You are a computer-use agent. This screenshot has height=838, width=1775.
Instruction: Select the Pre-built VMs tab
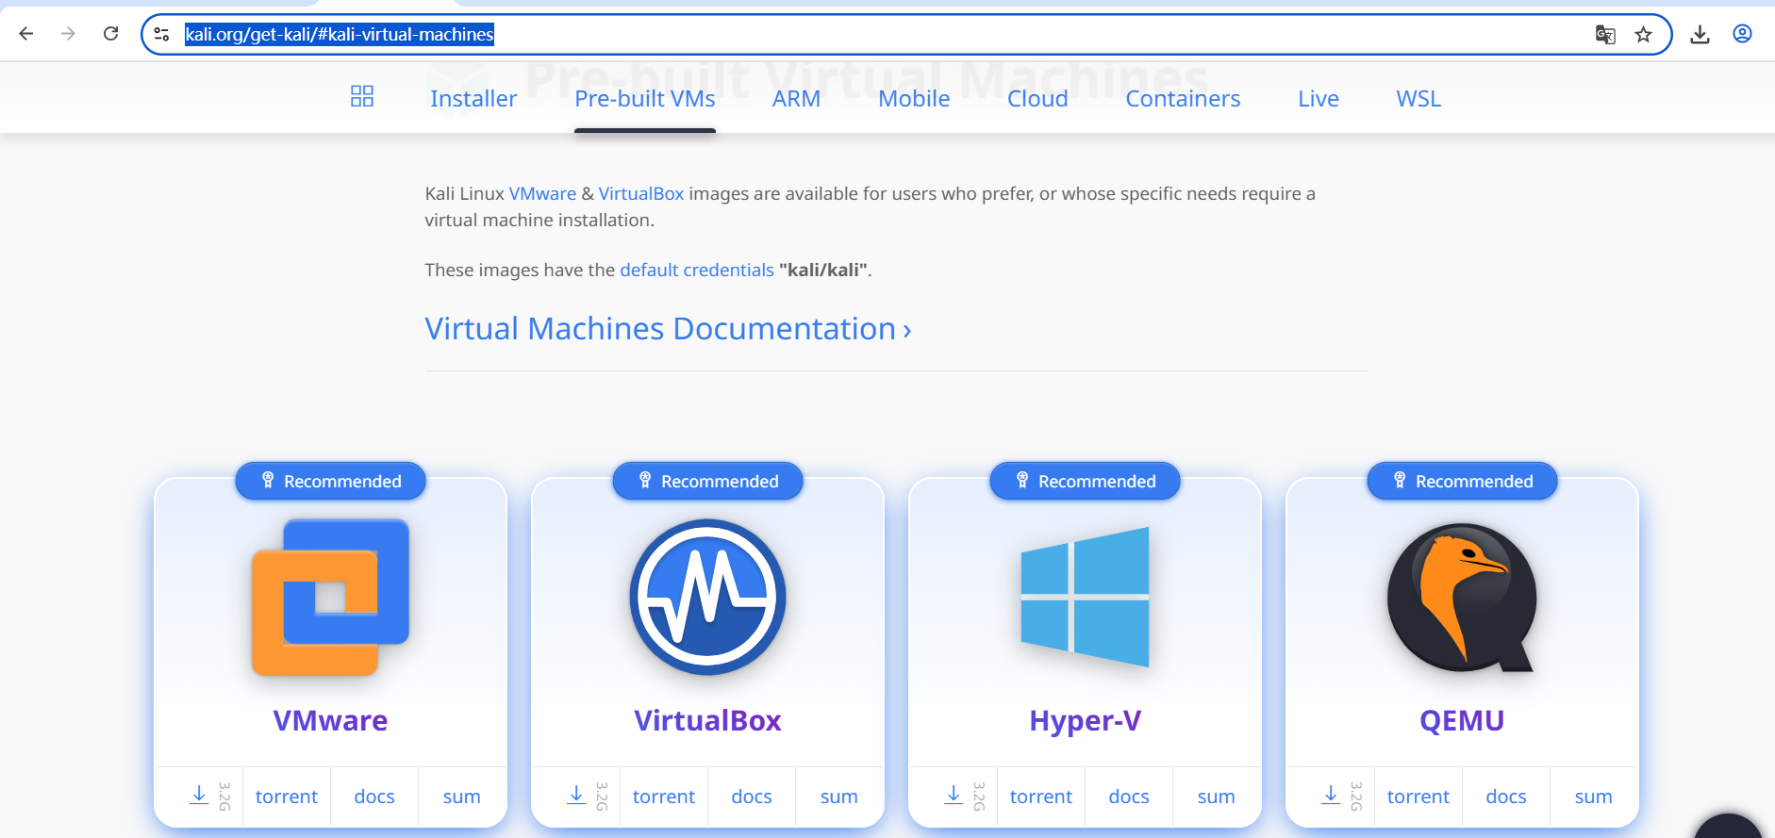click(645, 99)
